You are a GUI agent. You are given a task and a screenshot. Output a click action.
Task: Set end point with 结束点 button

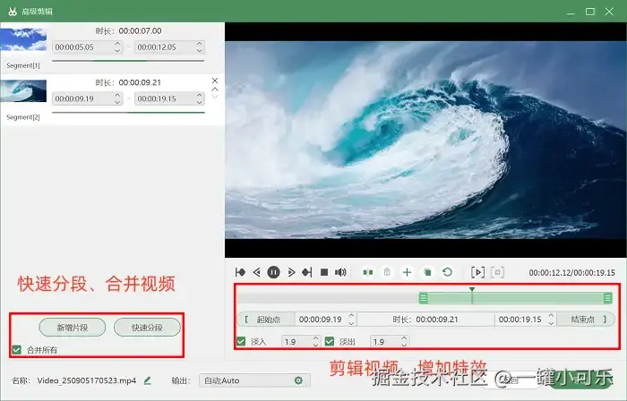pos(586,320)
